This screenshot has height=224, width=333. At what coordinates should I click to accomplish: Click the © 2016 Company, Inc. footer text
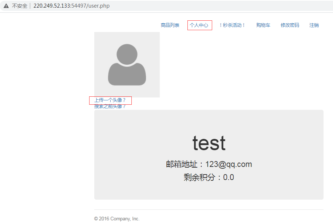(116, 219)
